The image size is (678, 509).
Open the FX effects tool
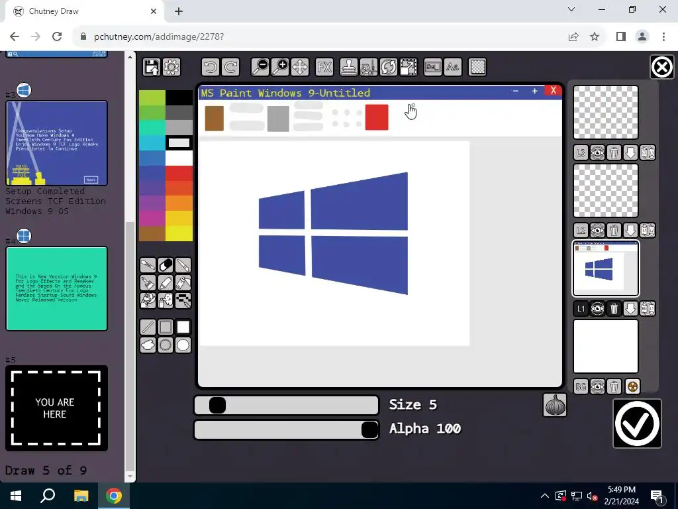(x=324, y=67)
